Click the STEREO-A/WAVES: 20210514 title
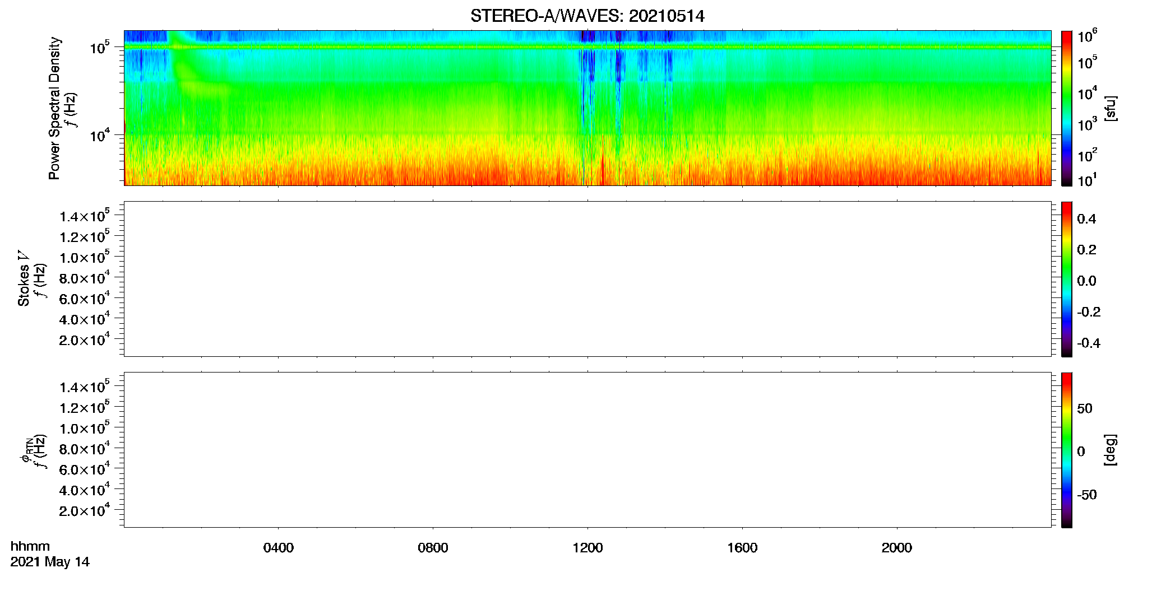Viewport: 1175px width, 605px height. pyautogui.click(x=587, y=16)
